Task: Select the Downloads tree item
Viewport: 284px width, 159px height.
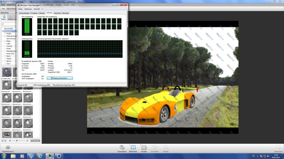Action: (x=9, y=28)
